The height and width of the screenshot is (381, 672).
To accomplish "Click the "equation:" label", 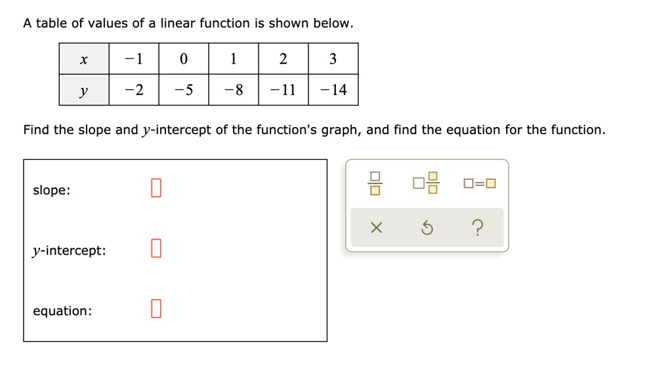I will [62, 311].
